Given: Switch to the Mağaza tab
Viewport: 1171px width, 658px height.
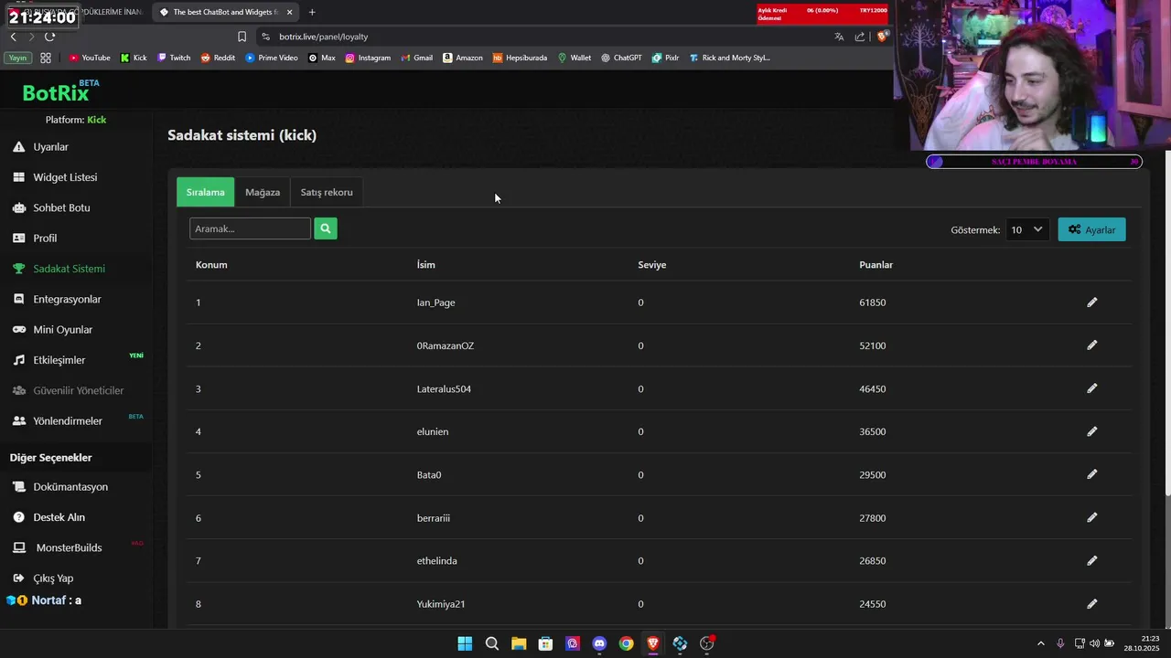Looking at the screenshot, I should [x=263, y=192].
